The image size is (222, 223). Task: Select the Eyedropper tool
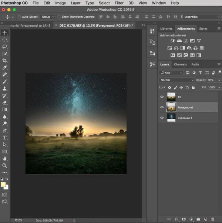coord(5,68)
